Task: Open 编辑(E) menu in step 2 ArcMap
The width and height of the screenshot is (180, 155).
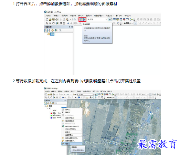Action: pos(53,91)
